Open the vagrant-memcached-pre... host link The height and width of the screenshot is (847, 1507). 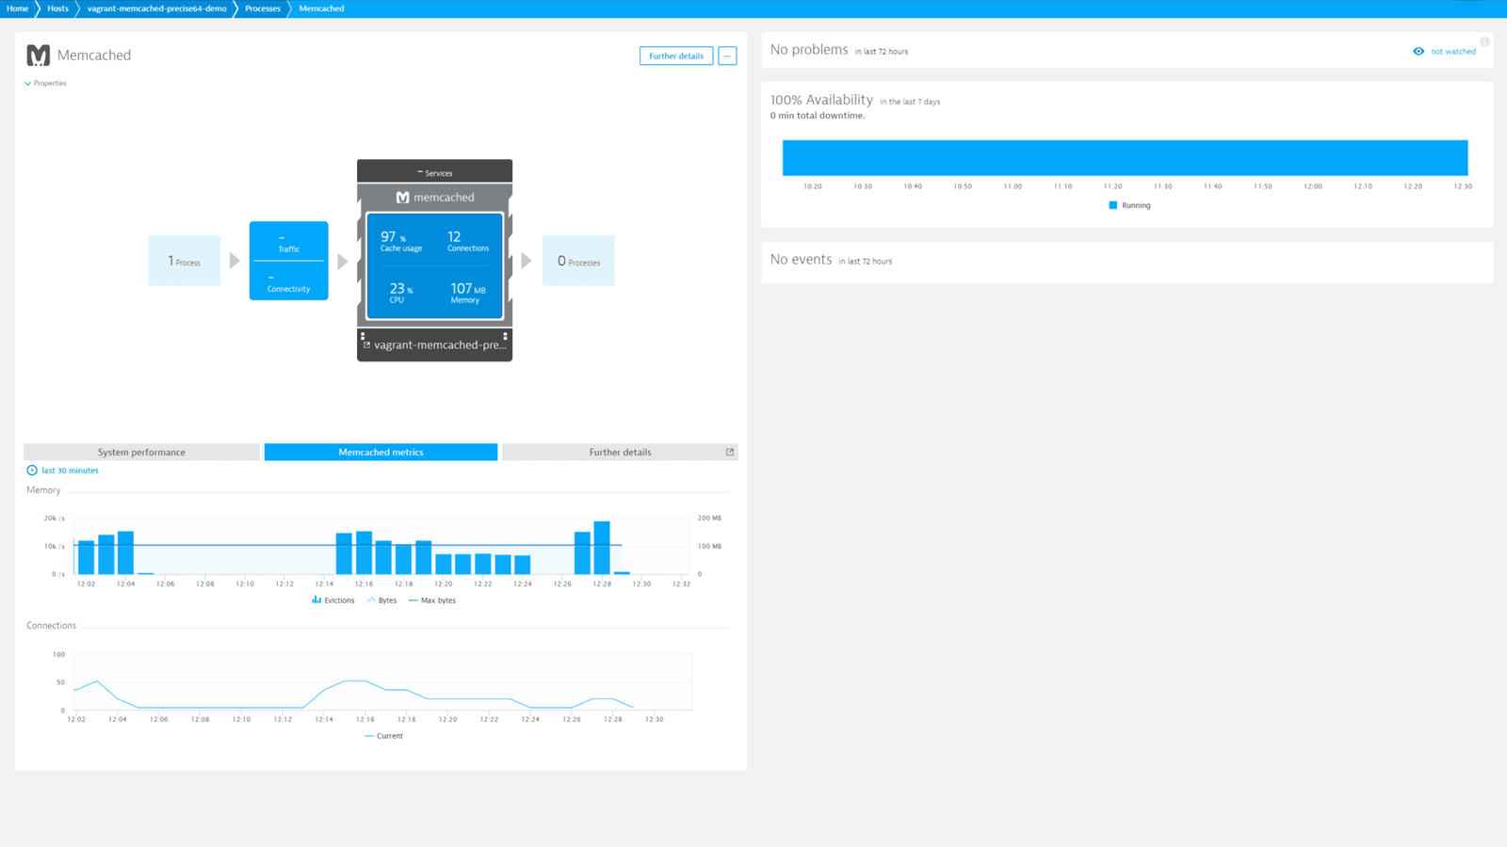point(440,345)
